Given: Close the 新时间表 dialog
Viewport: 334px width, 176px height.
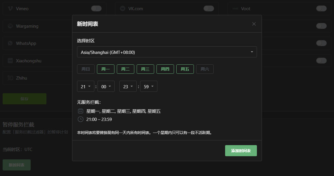Looking at the screenshot, I should [x=254, y=24].
